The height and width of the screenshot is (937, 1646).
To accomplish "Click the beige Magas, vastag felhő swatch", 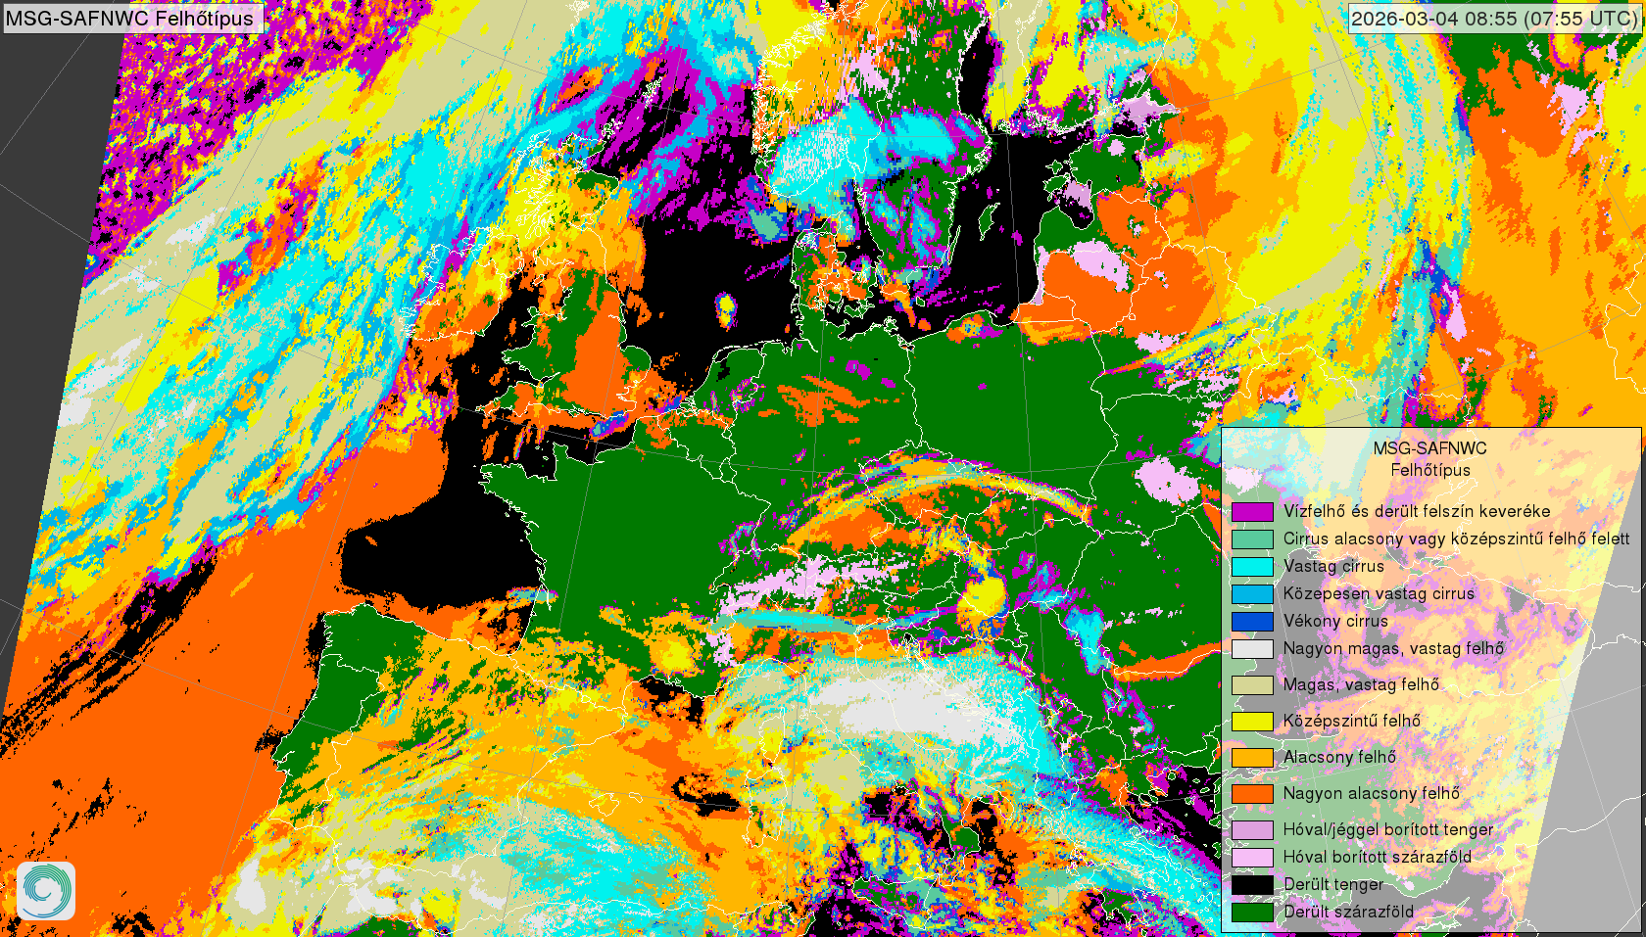I will coord(1252,684).
